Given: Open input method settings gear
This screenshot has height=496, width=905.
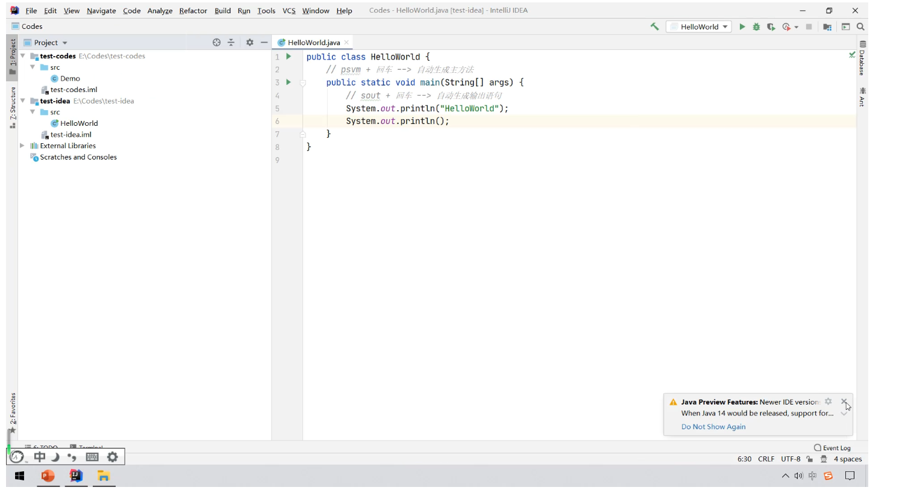Looking at the screenshot, I should coord(113,457).
